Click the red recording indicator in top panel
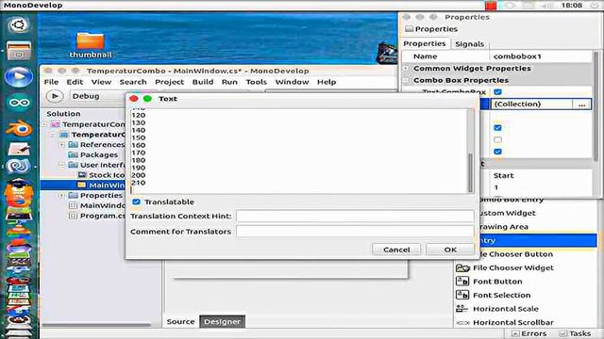Viewport: 604px width, 339px height. click(x=491, y=6)
